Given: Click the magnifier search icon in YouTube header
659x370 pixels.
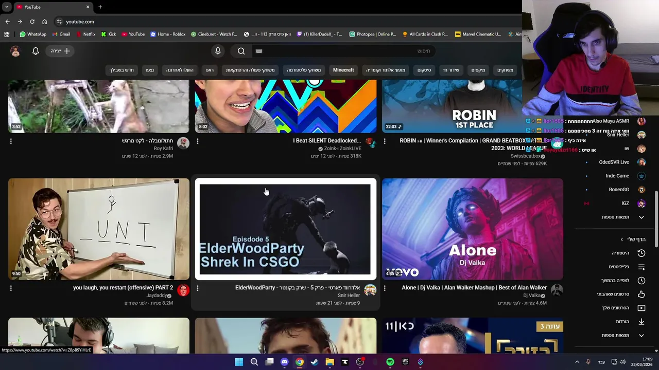Looking at the screenshot, I should click(x=241, y=51).
